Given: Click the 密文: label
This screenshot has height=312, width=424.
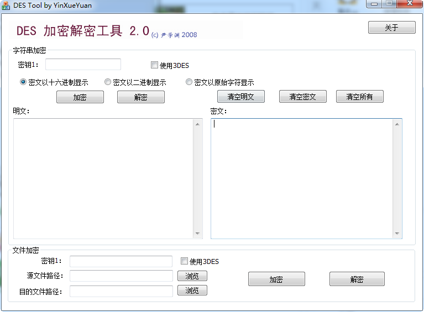Looking at the screenshot, I should [x=218, y=111].
